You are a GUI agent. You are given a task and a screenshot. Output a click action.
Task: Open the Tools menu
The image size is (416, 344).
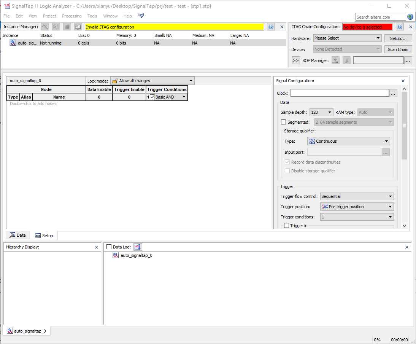point(92,16)
